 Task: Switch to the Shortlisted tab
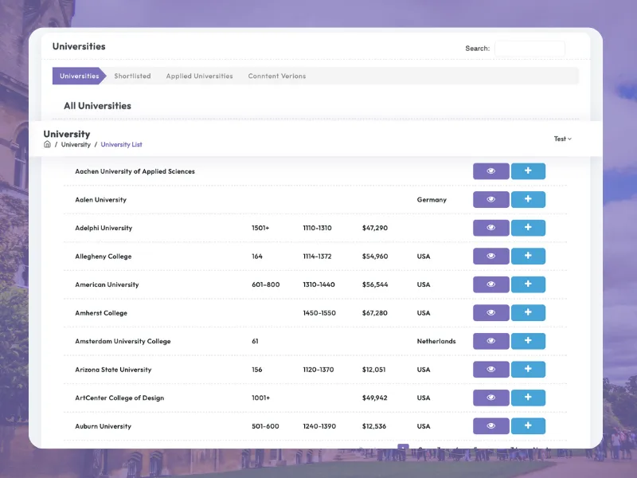pyautogui.click(x=132, y=76)
